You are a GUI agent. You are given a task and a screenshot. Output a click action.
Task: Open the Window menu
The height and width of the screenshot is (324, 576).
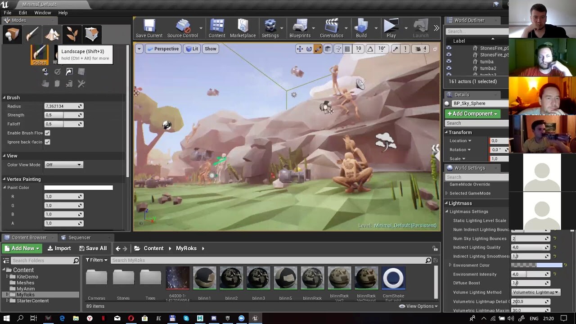(43, 13)
